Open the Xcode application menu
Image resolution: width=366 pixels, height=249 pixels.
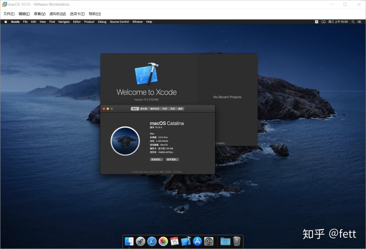(x=15, y=22)
